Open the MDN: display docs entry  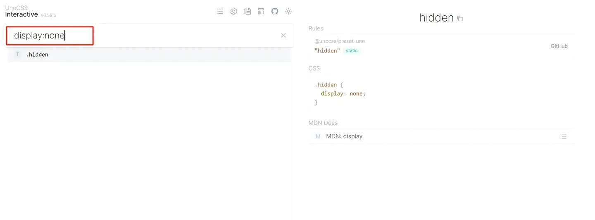[x=344, y=136]
